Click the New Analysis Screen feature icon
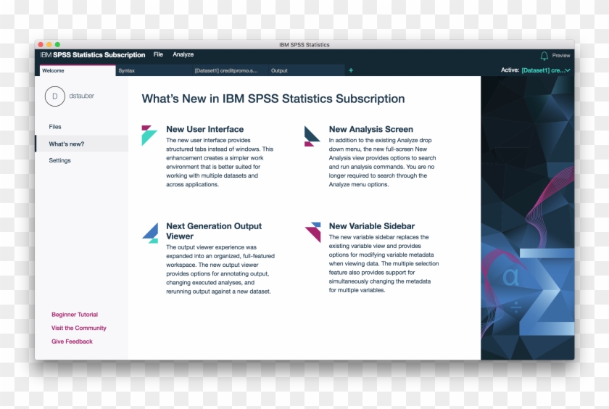Image resolution: width=609 pixels, height=409 pixels. pos(312,136)
